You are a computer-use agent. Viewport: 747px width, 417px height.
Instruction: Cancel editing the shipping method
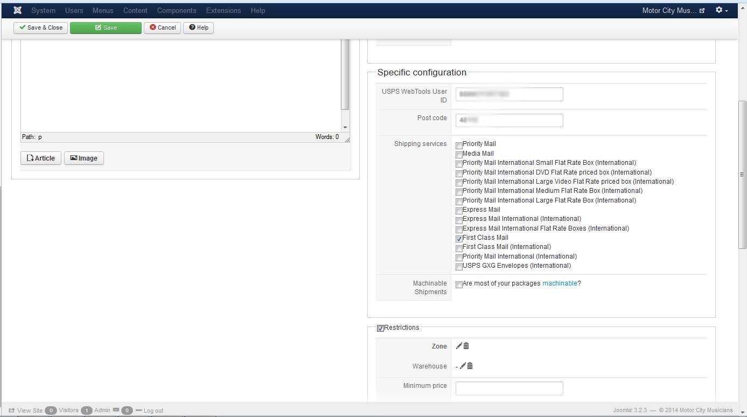click(x=163, y=27)
